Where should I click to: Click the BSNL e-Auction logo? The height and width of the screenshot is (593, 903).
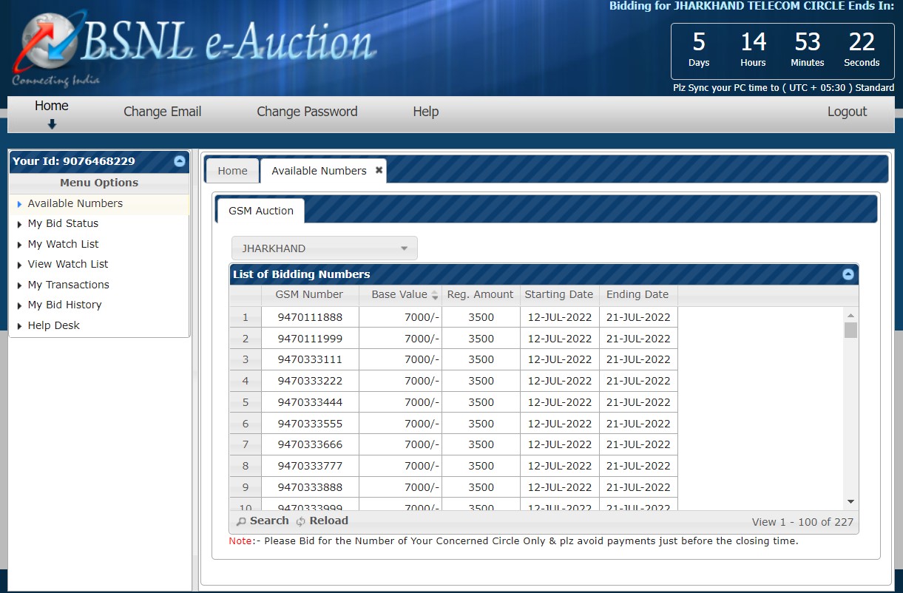[196, 48]
